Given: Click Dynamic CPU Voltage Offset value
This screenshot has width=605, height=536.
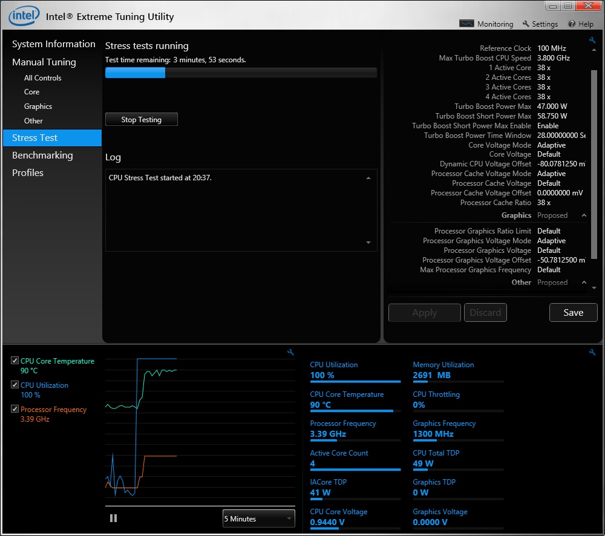Looking at the screenshot, I should pos(561,164).
